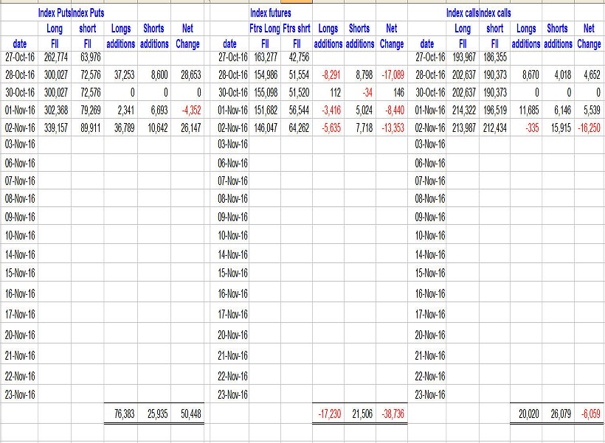The image size is (605, 443).
Task: Select the 23-Nov-16 date in futures section
Action: click(x=233, y=394)
